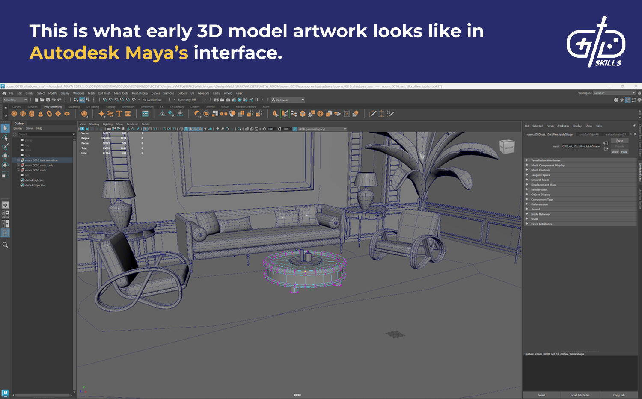Open the user account dropdown
Screen dimensions: 642x399
pos(288,100)
